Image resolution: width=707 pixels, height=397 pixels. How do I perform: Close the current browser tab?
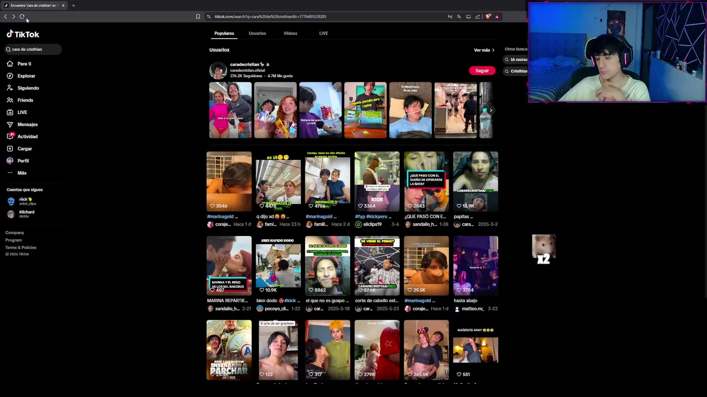63,6
